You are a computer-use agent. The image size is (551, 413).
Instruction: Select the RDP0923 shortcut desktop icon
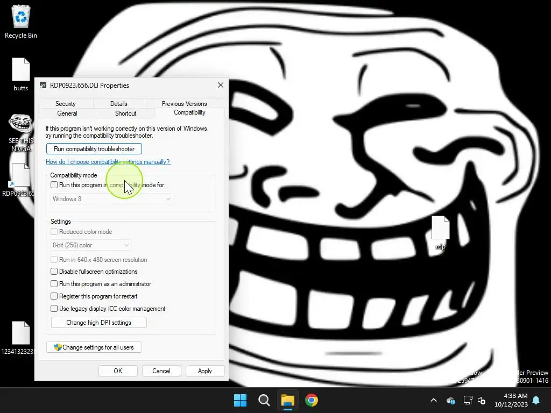click(x=20, y=179)
